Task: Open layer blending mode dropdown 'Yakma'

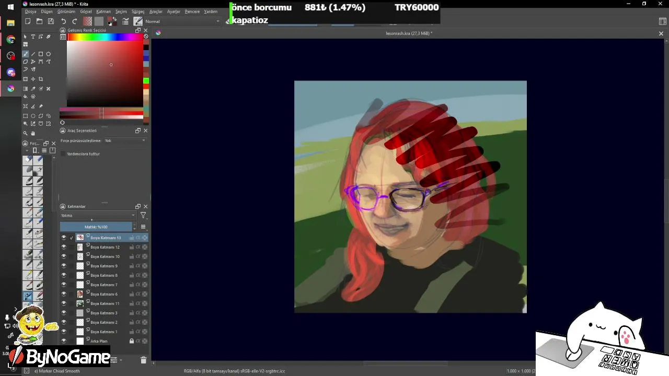Action: point(98,215)
